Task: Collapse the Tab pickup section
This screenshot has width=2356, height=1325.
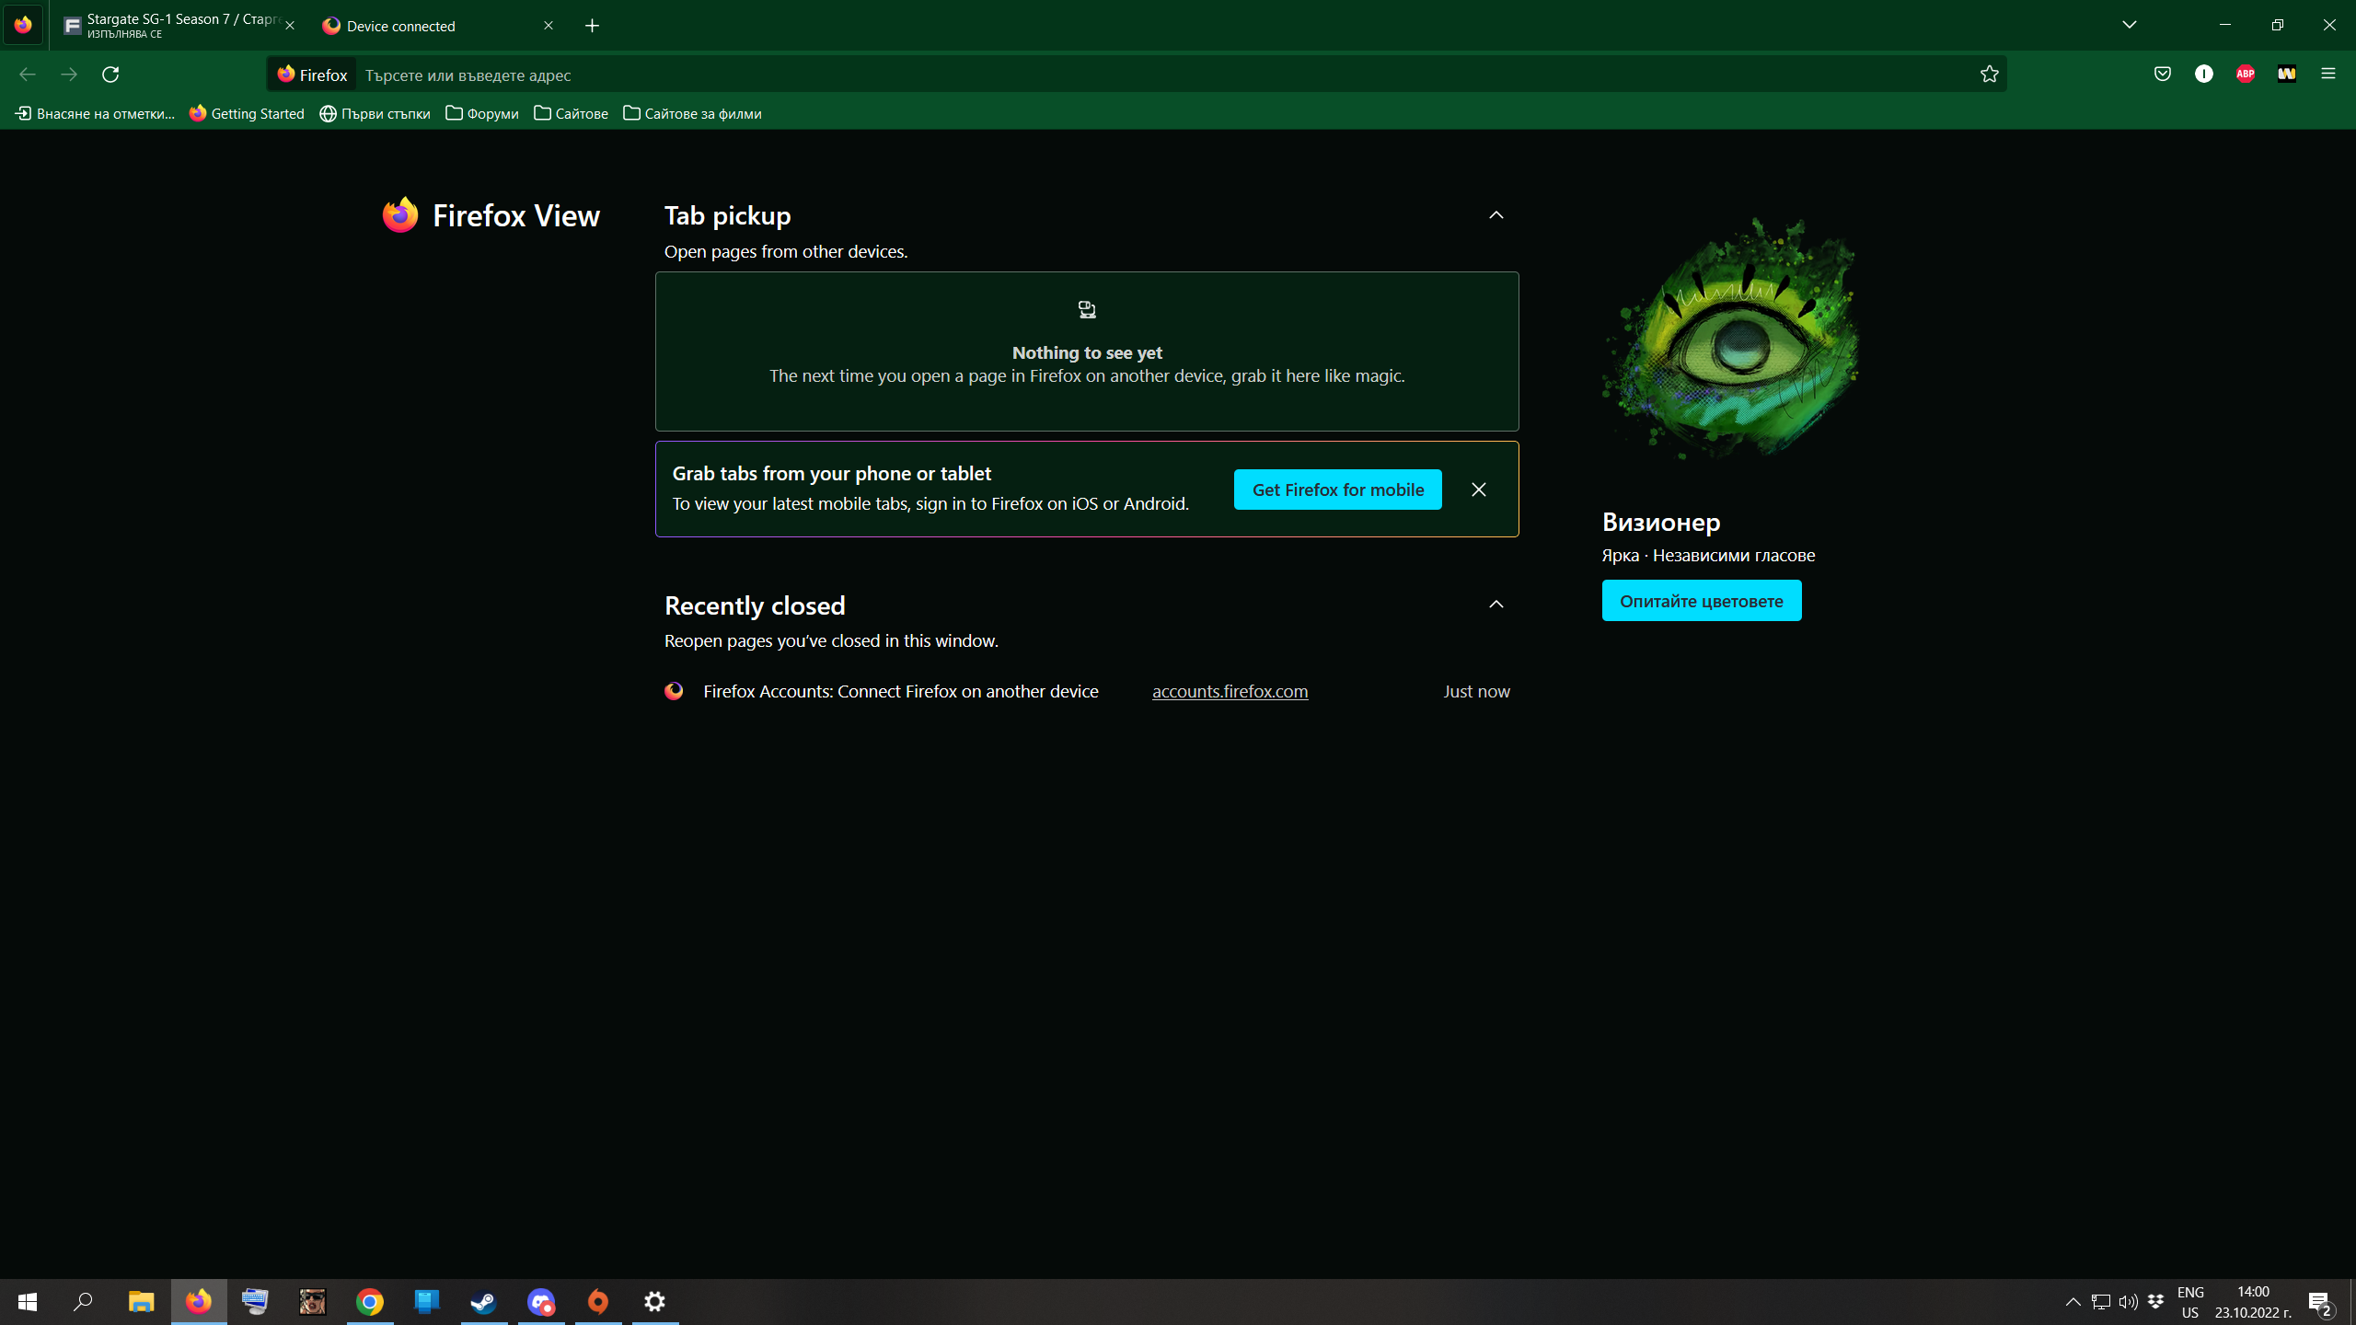Action: pyautogui.click(x=1496, y=215)
